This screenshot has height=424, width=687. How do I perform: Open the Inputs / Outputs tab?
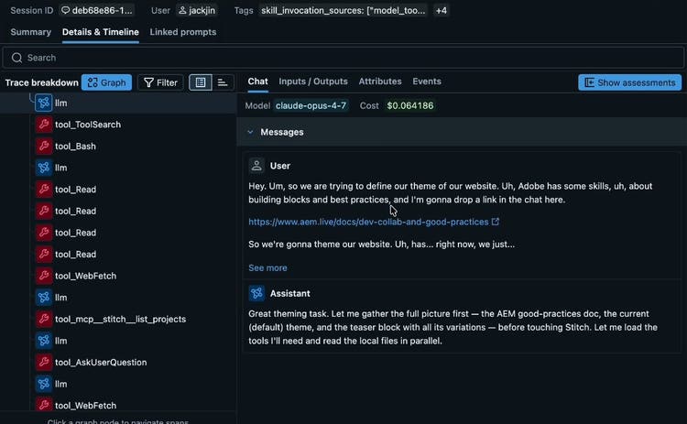(x=313, y=82)
